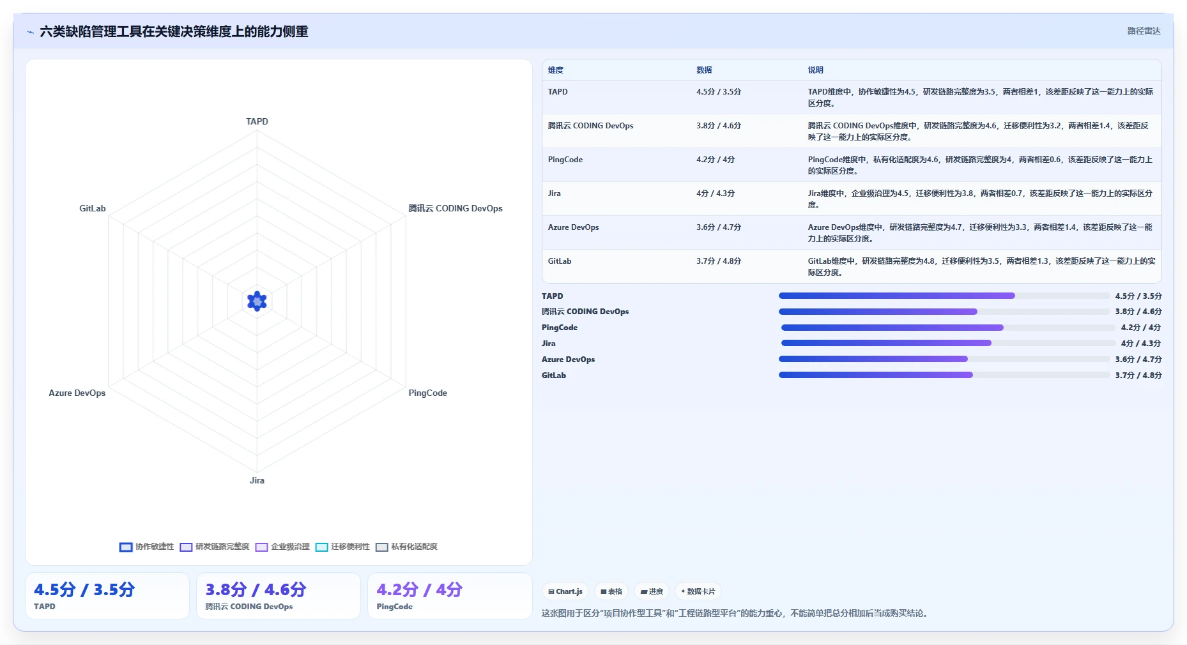The width and height of the screenshot is (1187, 645).
Task: Open the 腾讯云 CODING DevOps data card
Action: (x=279, y=596)
